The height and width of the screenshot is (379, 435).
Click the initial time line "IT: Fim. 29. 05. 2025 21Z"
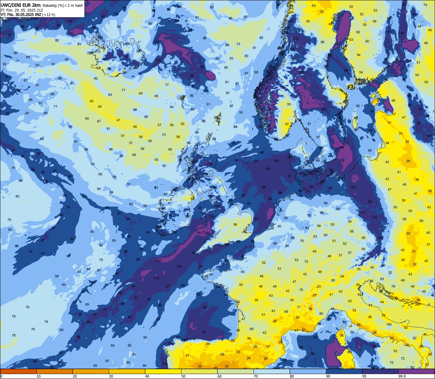22,10
